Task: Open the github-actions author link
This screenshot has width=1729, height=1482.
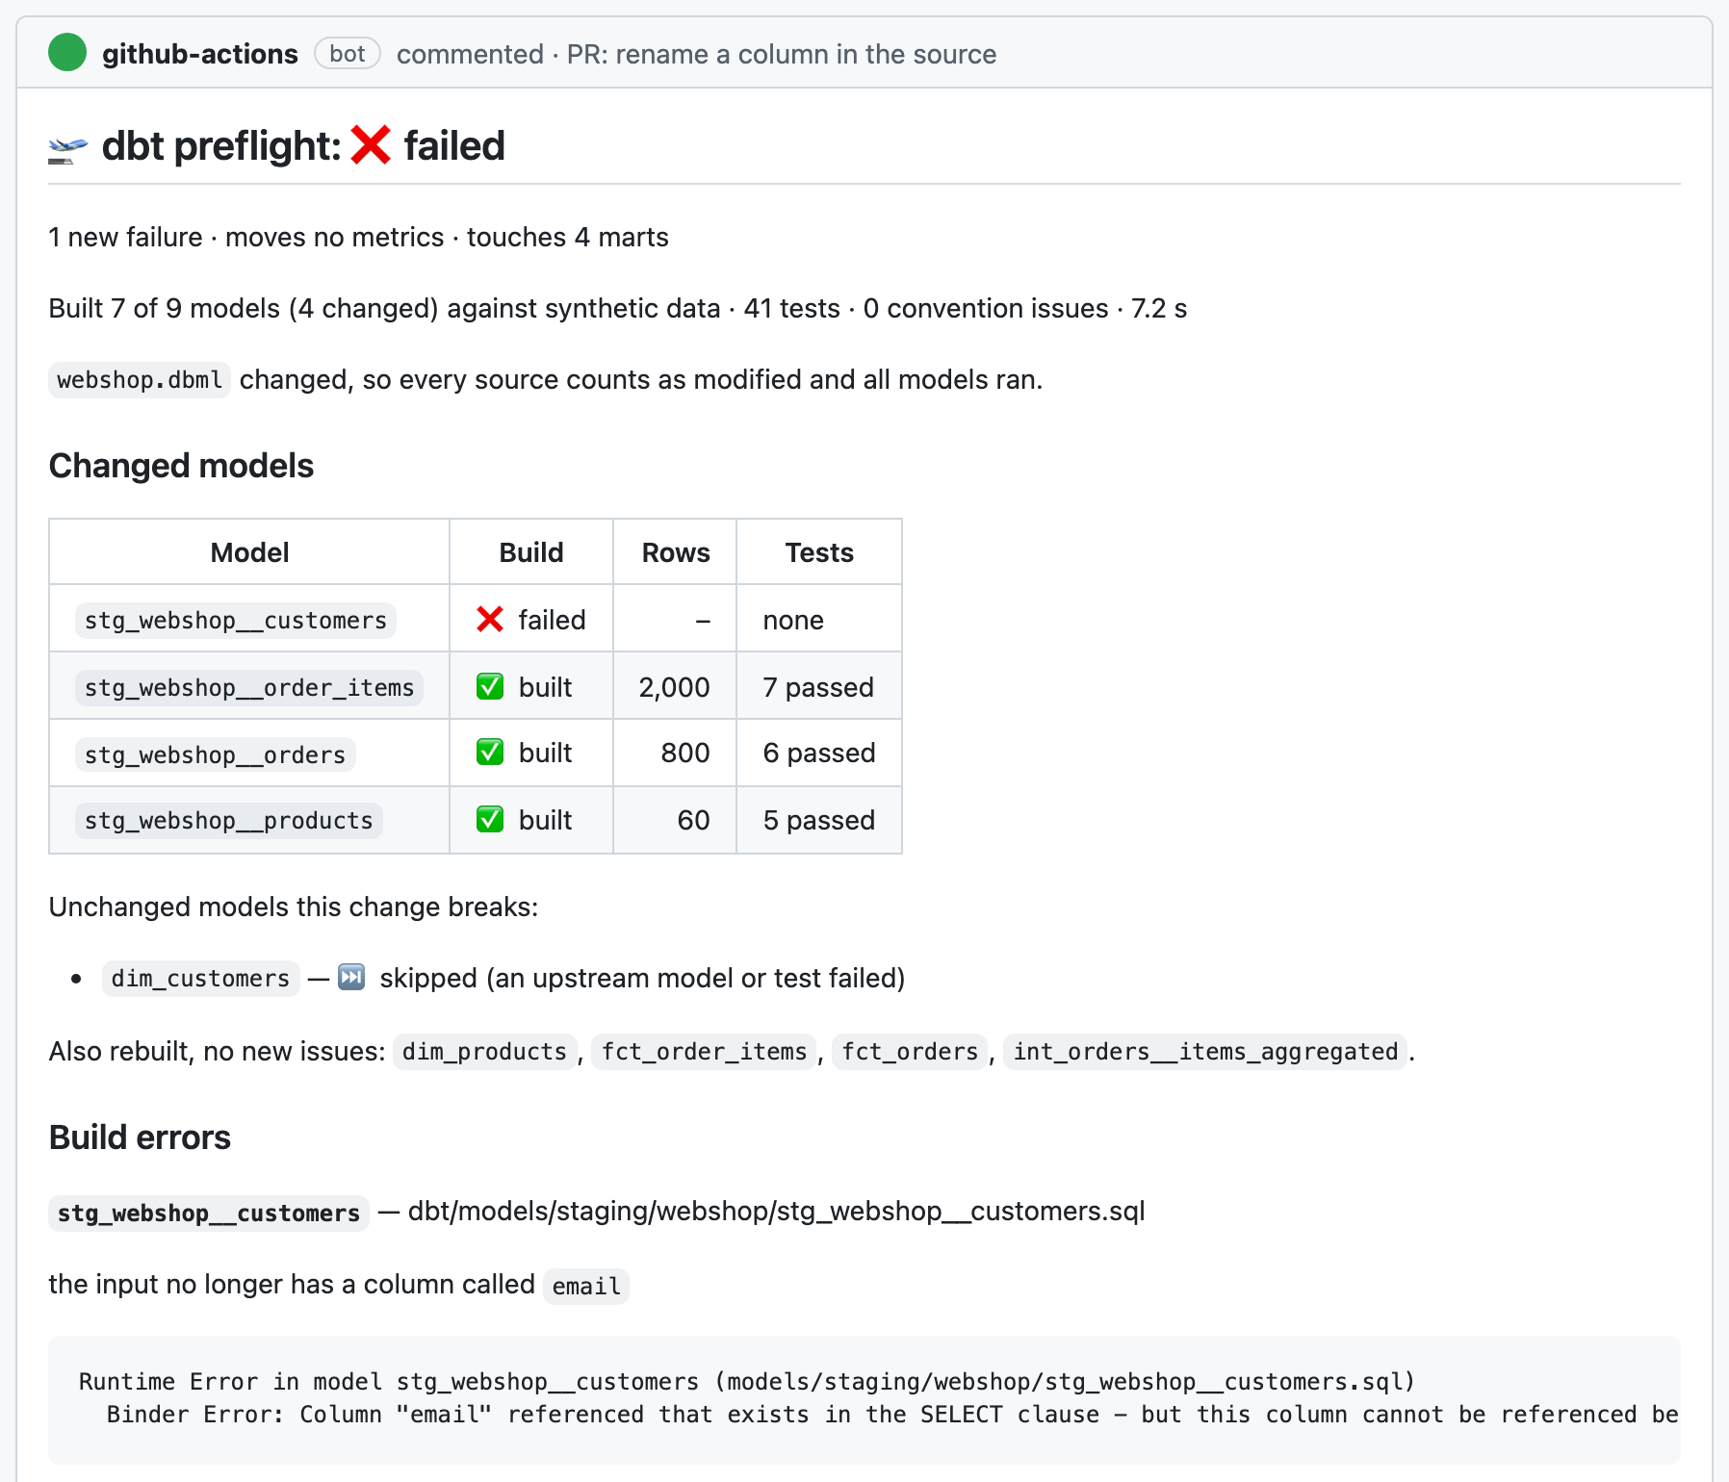Action: (200, 54)
